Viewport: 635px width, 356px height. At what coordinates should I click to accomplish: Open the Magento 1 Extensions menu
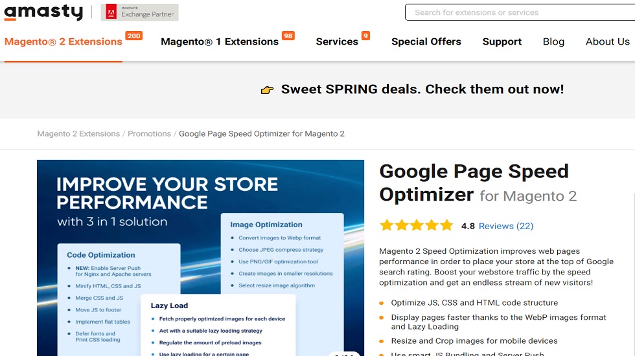[x=220, y=41]
